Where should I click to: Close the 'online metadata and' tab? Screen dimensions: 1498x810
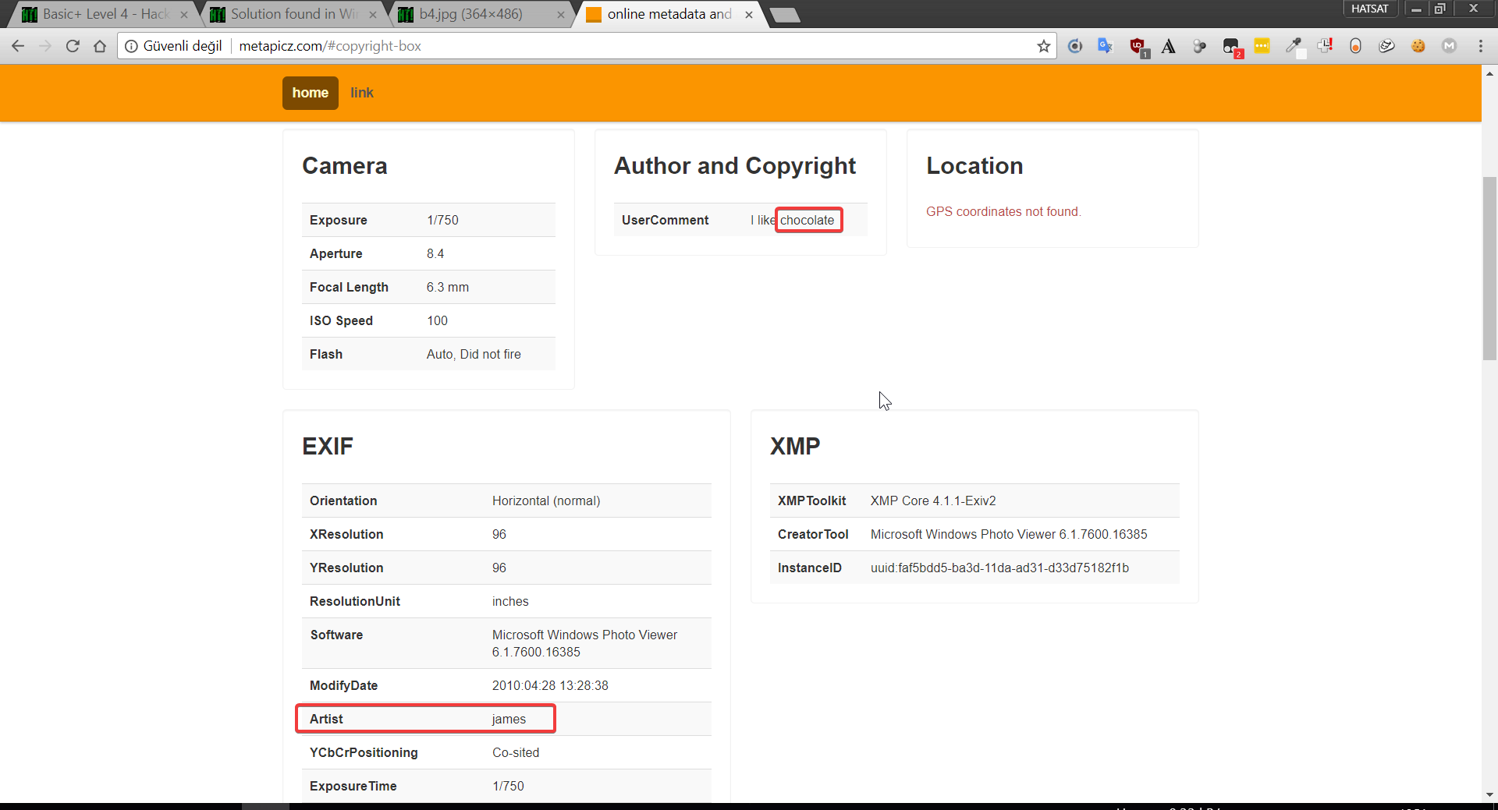(749, 14)
